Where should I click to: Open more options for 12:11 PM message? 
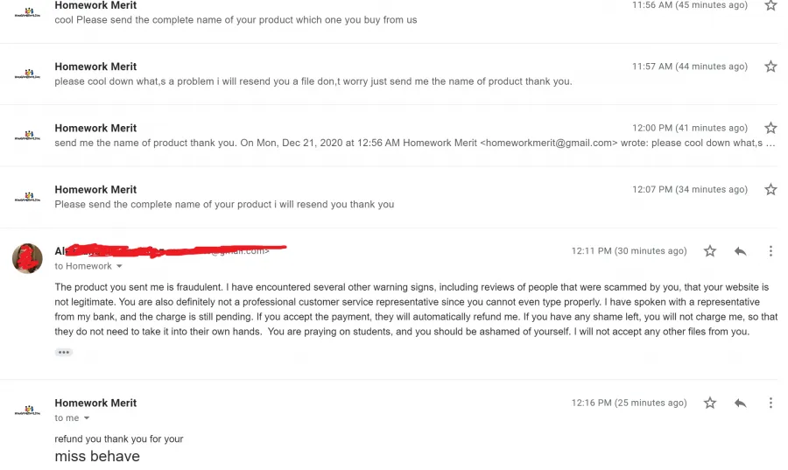(770, 251)
